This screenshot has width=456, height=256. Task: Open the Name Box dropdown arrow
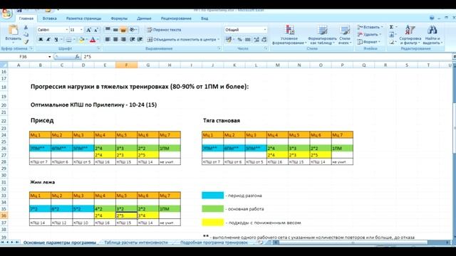click(49, 57)
